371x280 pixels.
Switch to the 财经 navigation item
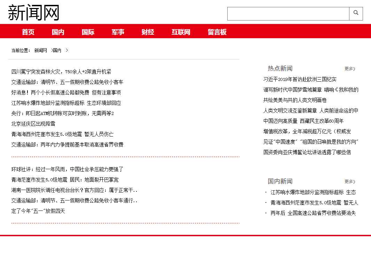148,32
